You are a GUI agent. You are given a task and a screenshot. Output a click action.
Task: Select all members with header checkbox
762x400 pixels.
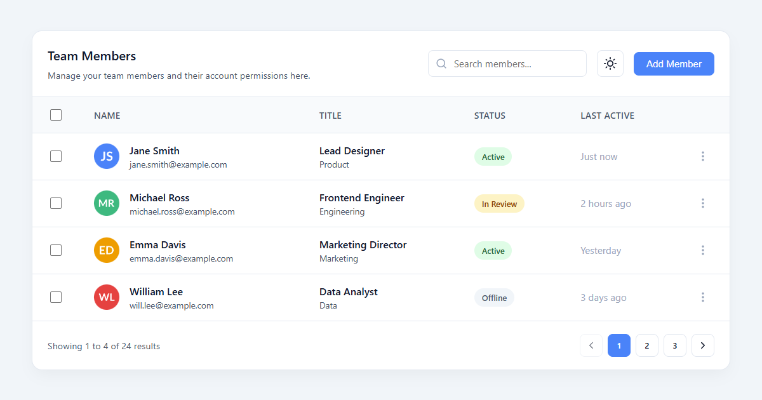(56, 115)
